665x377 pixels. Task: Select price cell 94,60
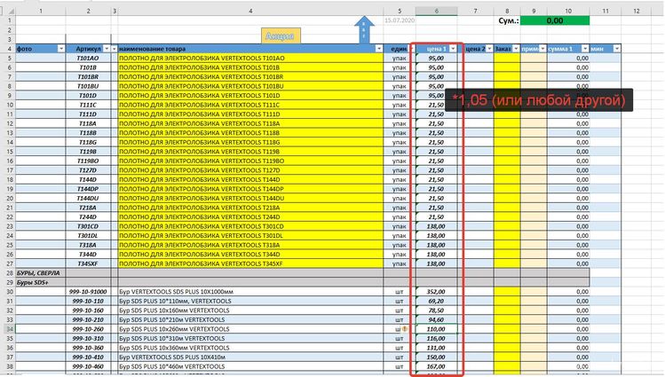[x=437, y=319]
